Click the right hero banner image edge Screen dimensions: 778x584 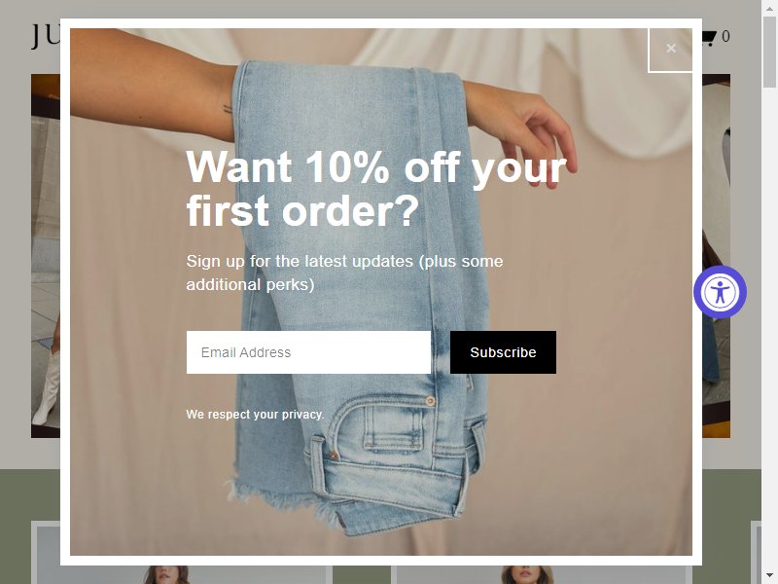[716, 256]
